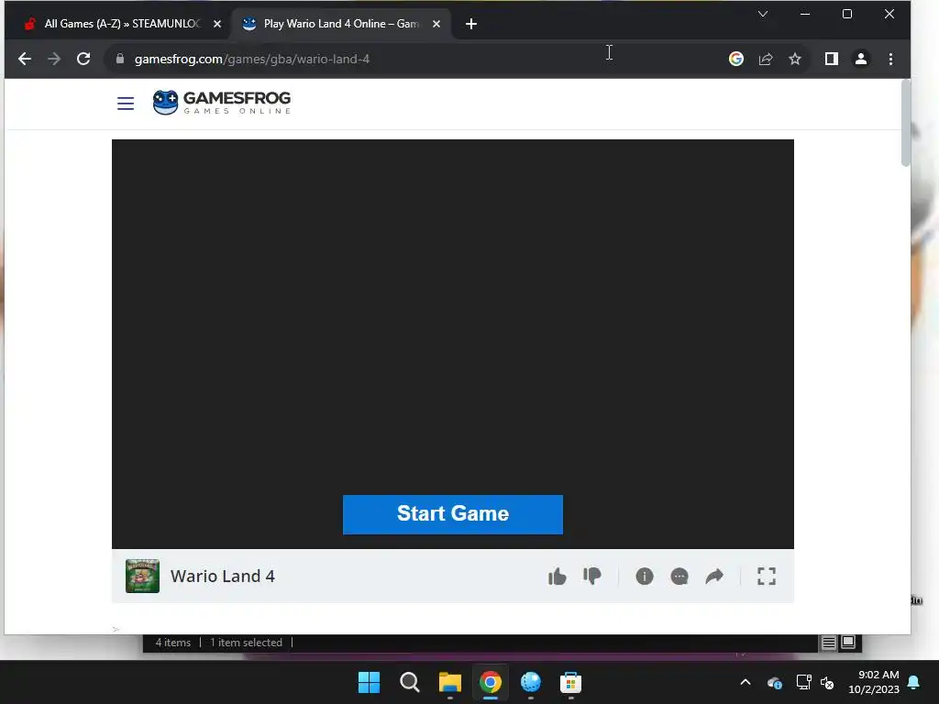The width and height of the screenshot is (939, 704).
Task: Close the STEAMUNLOCKED tab
Action: coord(217,24)
